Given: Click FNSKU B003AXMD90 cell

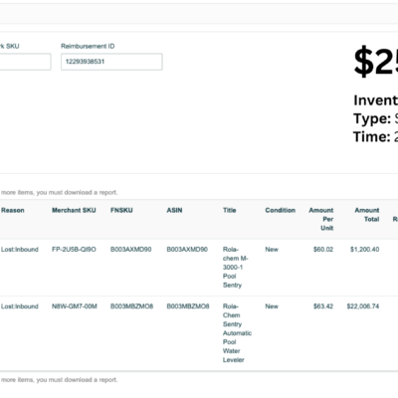Looking at the screenshot, I should click(130, 250).
